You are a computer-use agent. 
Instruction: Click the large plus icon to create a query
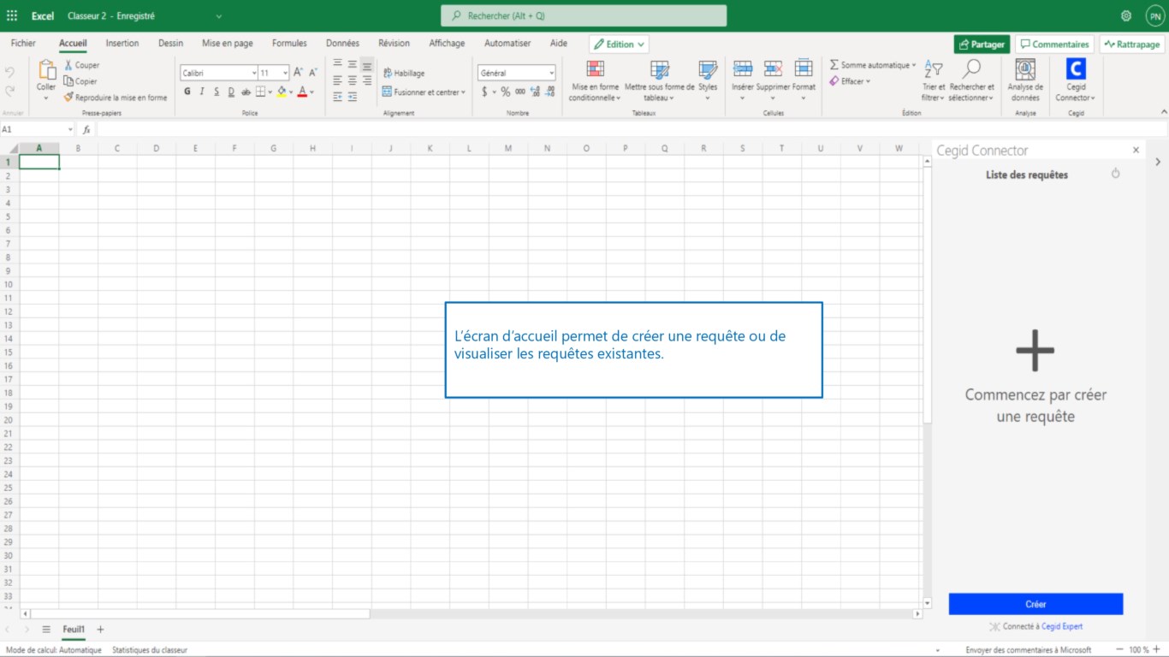pyautogui.click(x=1035, y=350)
